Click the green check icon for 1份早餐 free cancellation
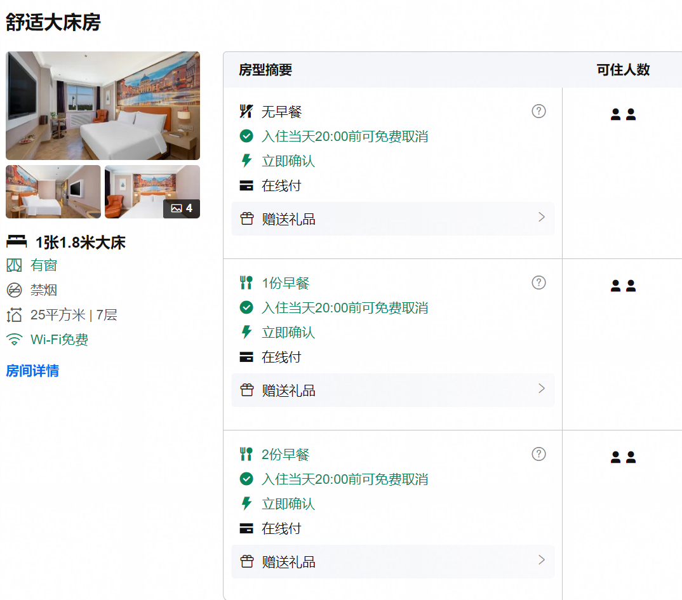The width and height of the screenshot is (682, 600). [x=246, y=307]
